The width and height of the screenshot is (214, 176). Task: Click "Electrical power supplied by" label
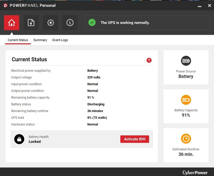tap(31, 71)
